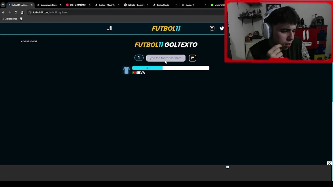Close the TikTok Studio tab
This screenshot has width=333, height=187.
(x=176, y=5)
